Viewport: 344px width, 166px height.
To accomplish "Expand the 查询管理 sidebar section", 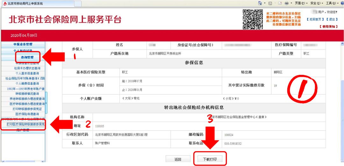I will pos(27,57).
